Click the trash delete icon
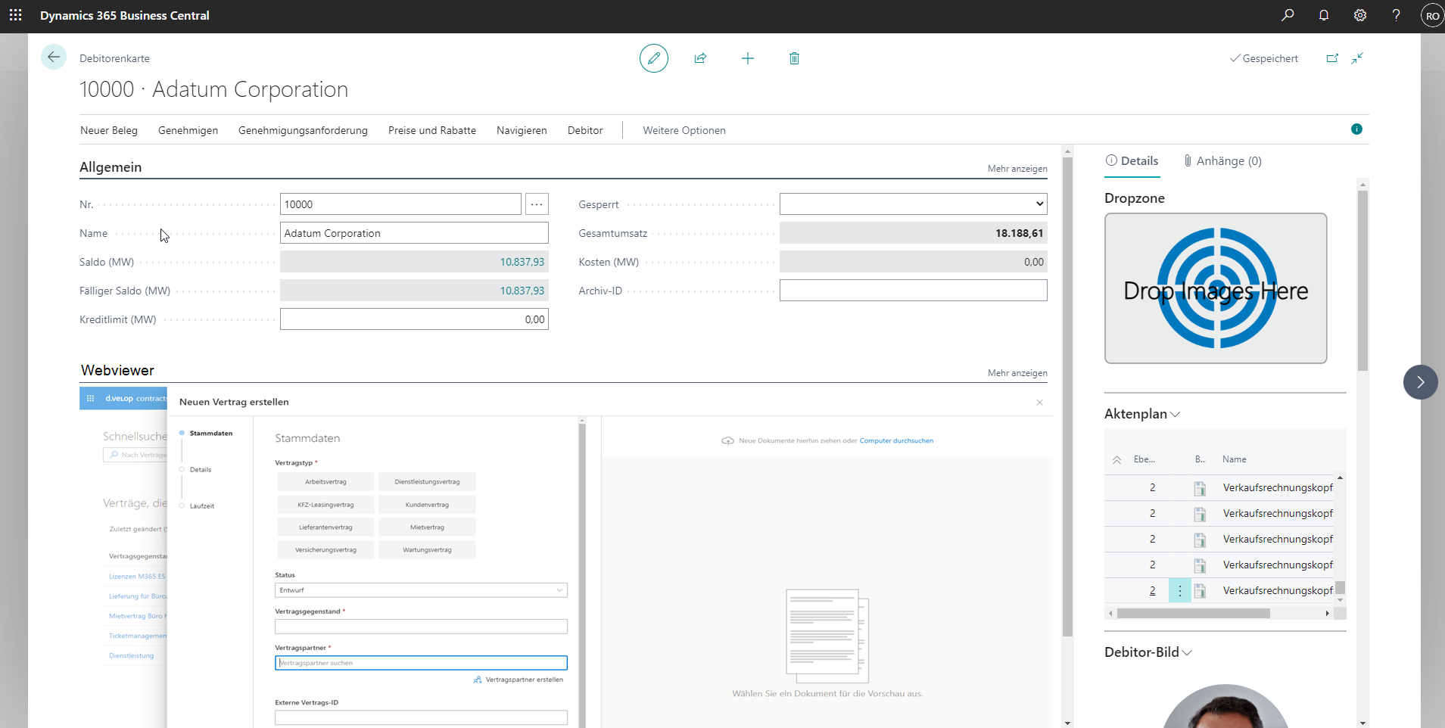This screenshot has width=1445, height=728. [x=794, y=58]
